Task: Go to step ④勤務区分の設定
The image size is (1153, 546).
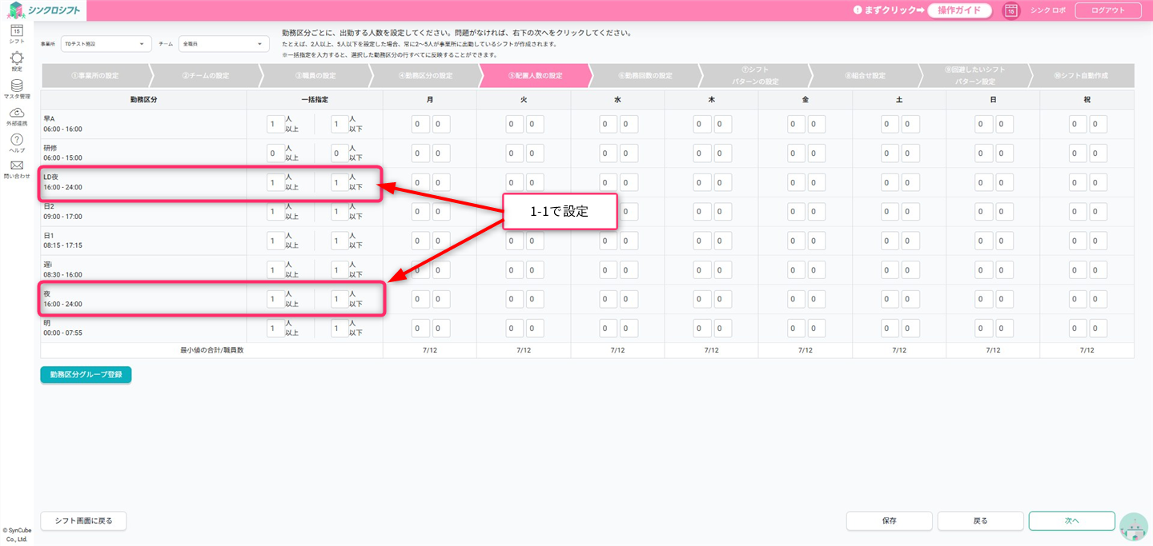Action: pyautogui.click(x=424, y=76)
